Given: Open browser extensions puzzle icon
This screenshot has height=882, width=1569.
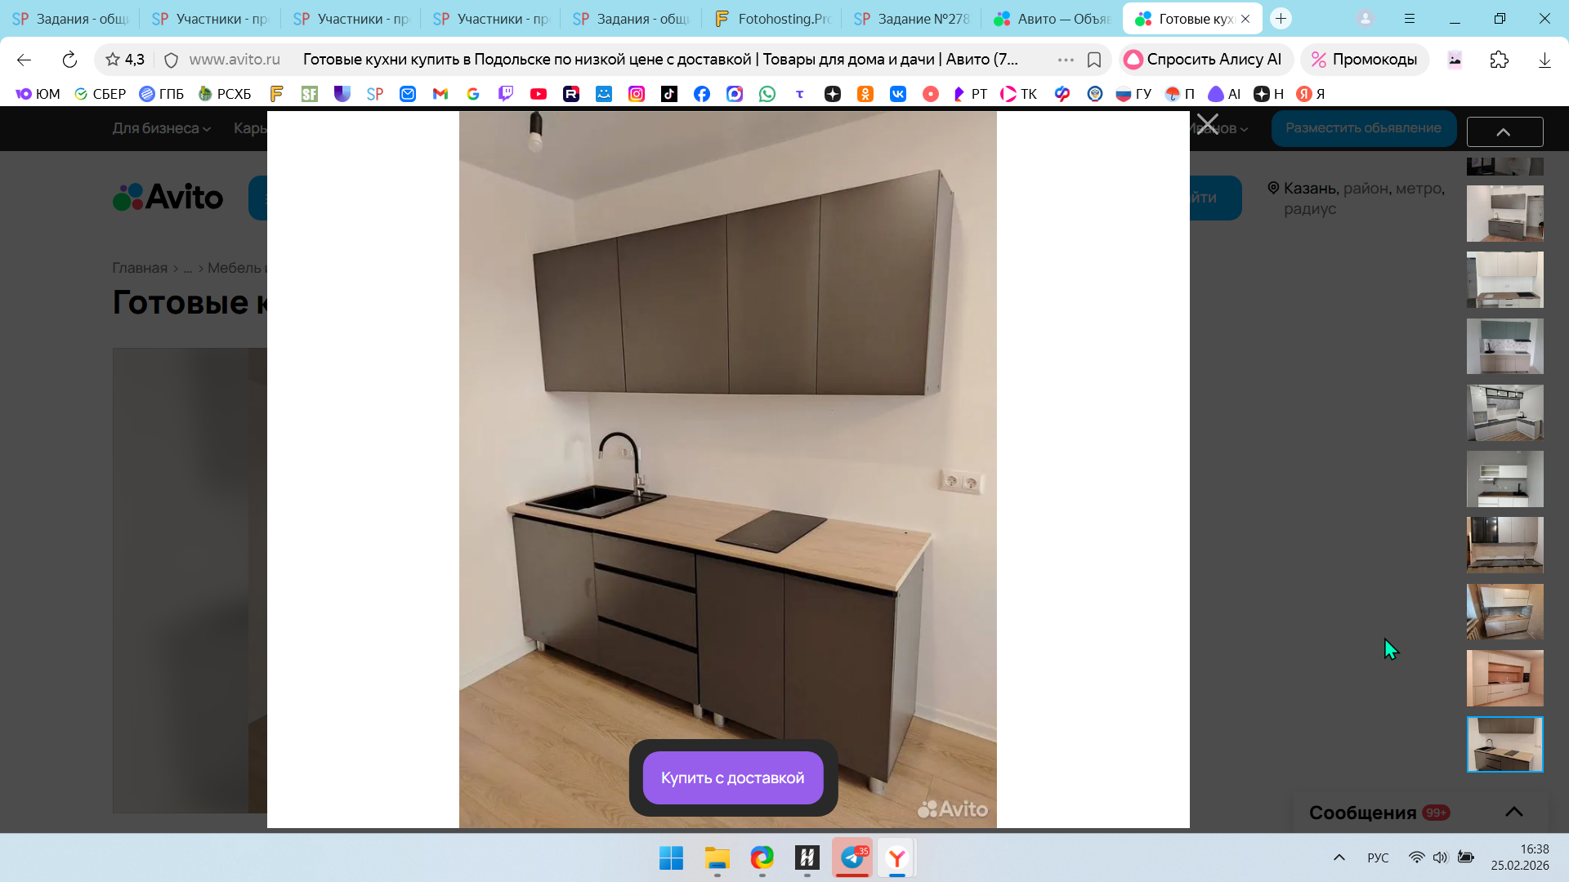Looking at the screenshot, I should pyautogui.click(x=1499, y=60).
